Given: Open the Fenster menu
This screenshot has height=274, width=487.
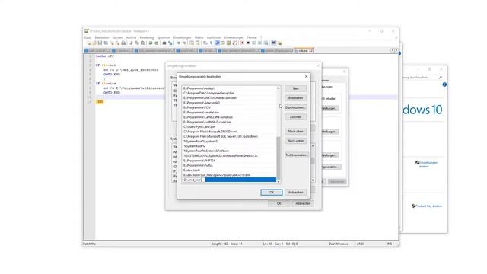Looking at the screenshot, I should pos(252,37).
